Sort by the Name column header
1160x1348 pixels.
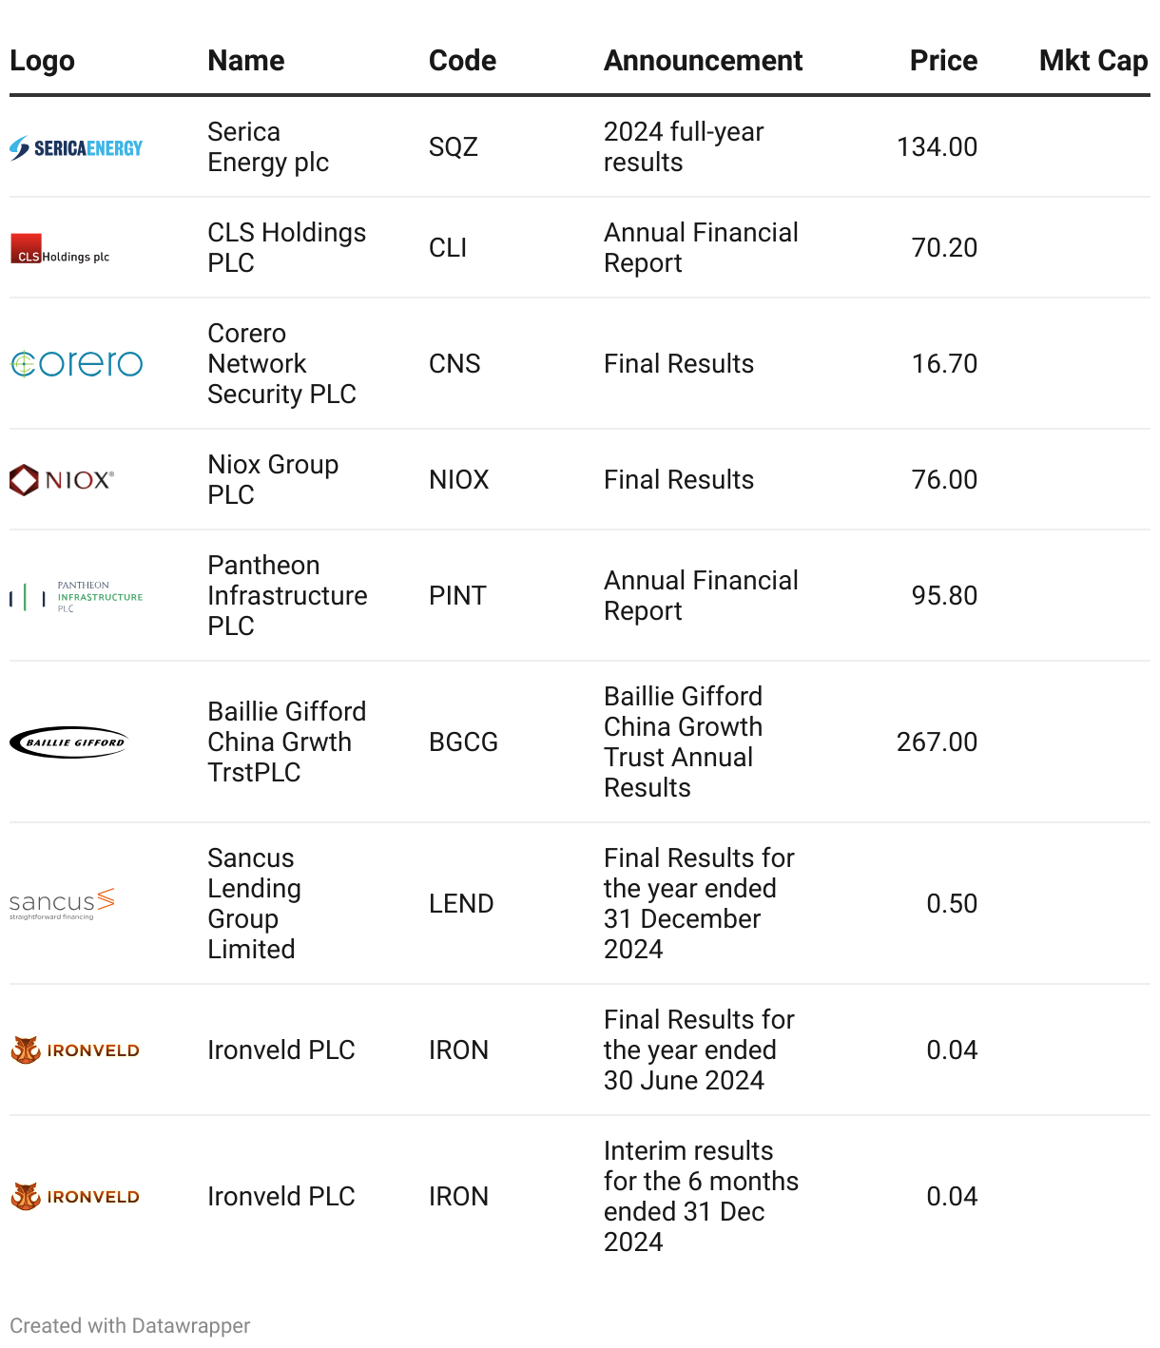tap(246, 61)
